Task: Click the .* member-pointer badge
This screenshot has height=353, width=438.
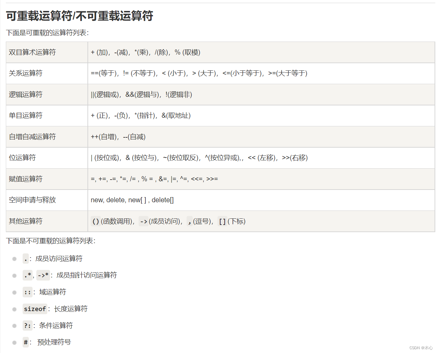Action: (27, 275)
